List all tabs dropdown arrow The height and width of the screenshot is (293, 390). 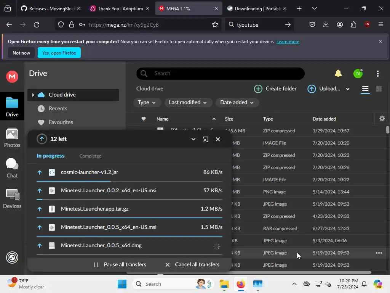(x=314, y=9)
